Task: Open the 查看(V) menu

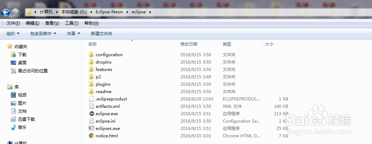Action: [x=52, y=23]
